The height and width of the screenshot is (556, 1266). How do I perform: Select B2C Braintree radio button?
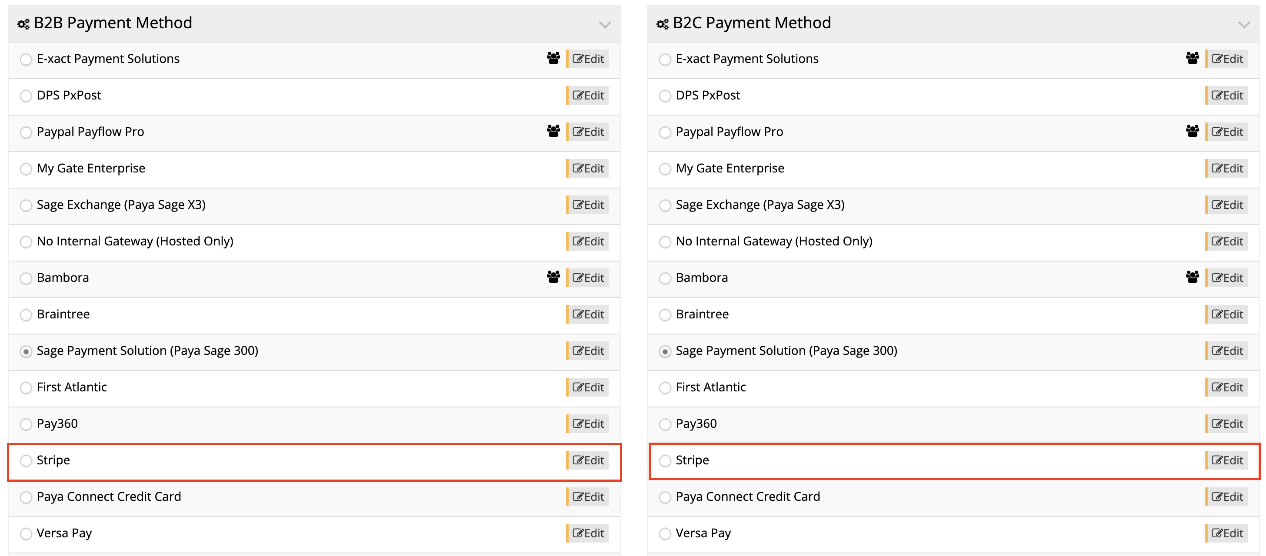(x=665, y=315)
